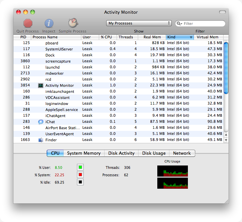
Task: Click the Inspect info icon
Action: click(49, 23)
